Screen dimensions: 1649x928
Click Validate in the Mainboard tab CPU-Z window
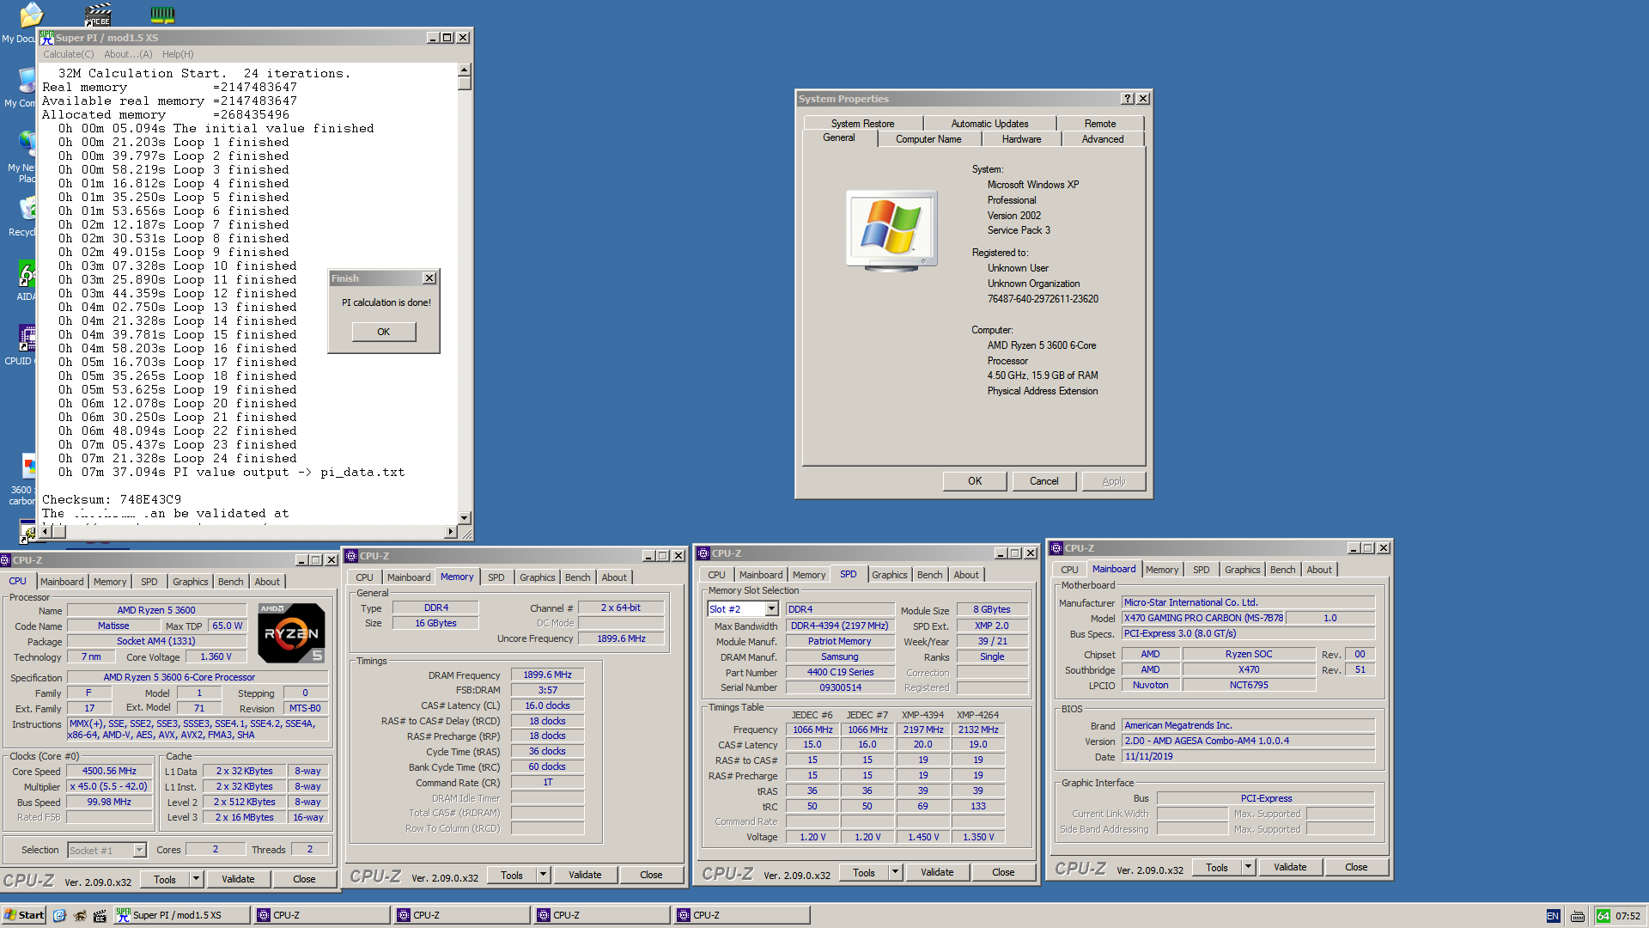[1290, 868]
